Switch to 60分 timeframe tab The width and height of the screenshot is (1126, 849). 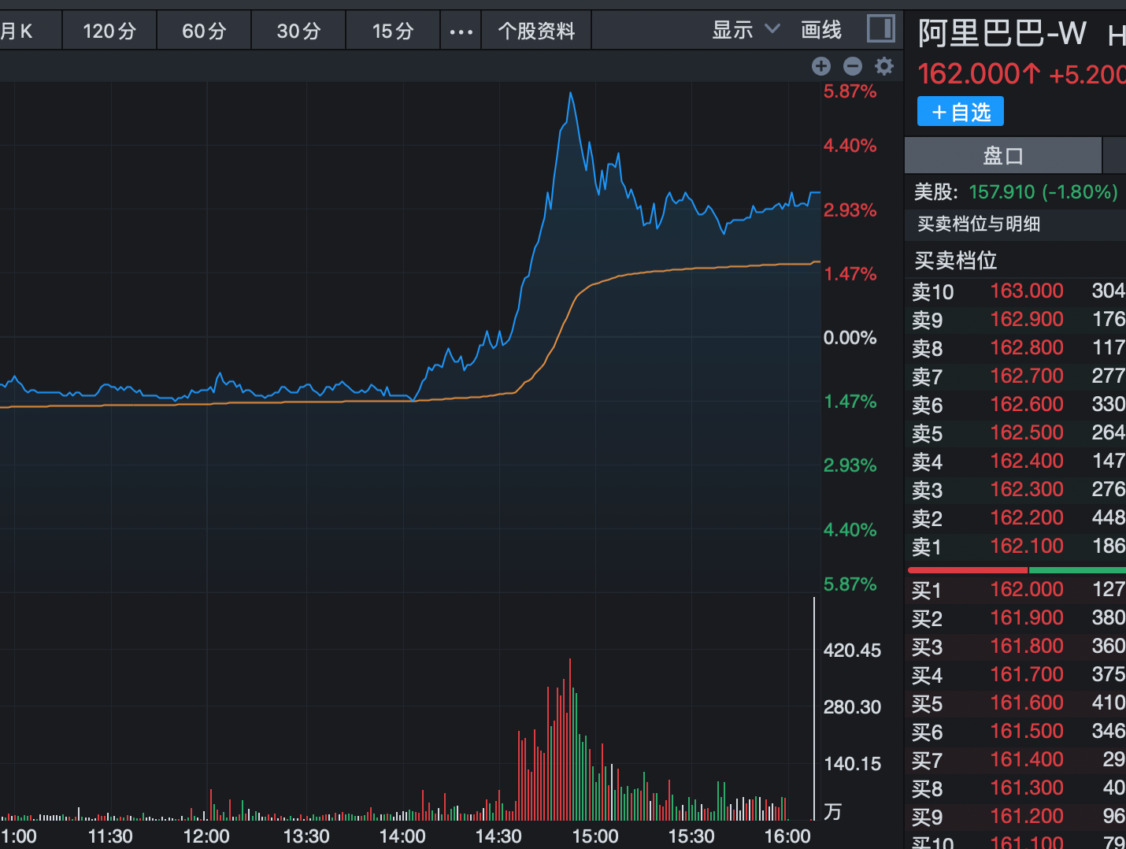[204, 32]
